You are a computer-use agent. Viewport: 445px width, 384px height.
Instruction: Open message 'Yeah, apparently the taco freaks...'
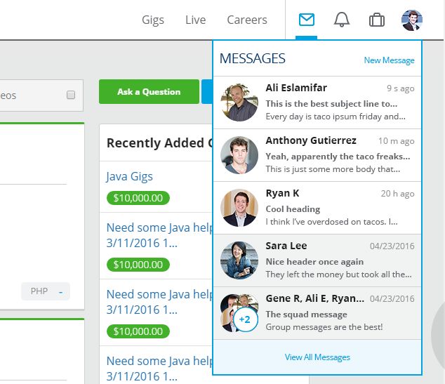(317, 155)
